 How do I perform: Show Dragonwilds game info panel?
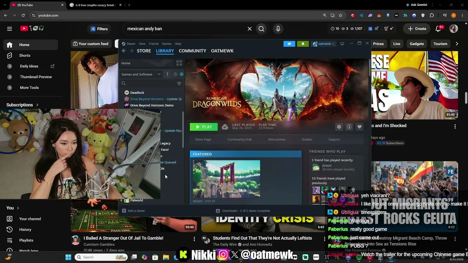tap(349, 127)
